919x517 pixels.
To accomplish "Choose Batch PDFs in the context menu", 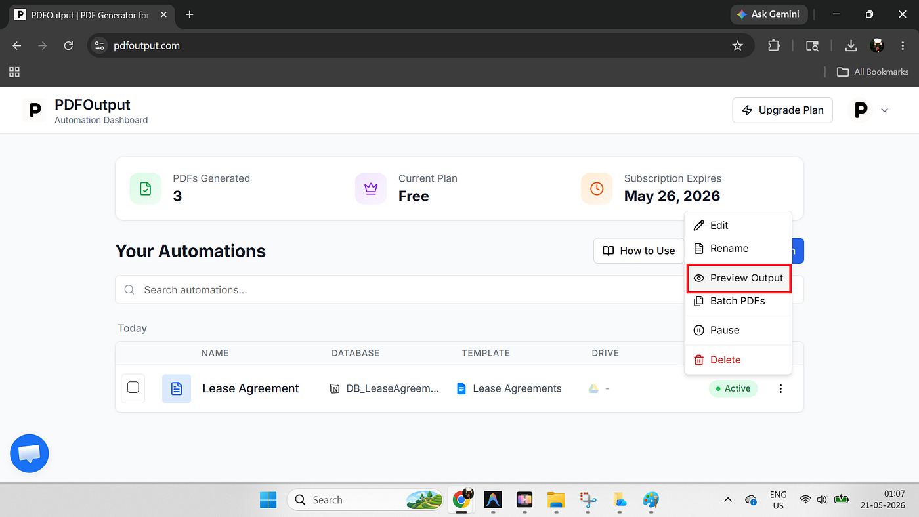I will 738,300.
